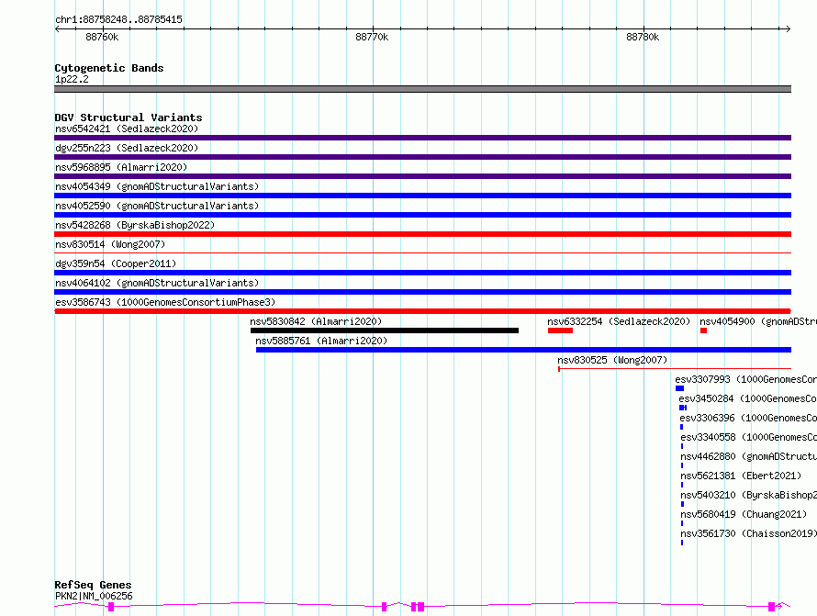The image size is (817, 616).
Task: Select the dgv255n223 (Sedlazeck2020) variant label
Action: point(127,148)
